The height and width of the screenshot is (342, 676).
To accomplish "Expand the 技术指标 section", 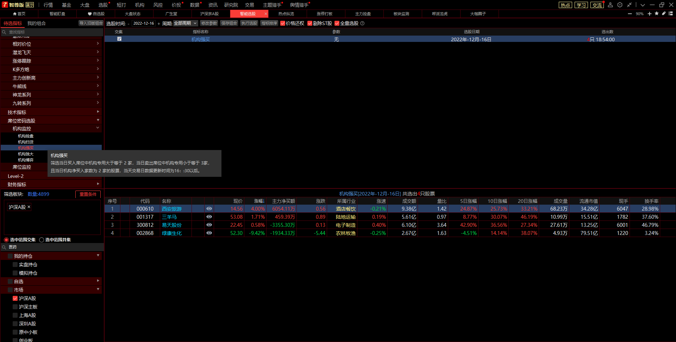I will [x=51, y=112].
